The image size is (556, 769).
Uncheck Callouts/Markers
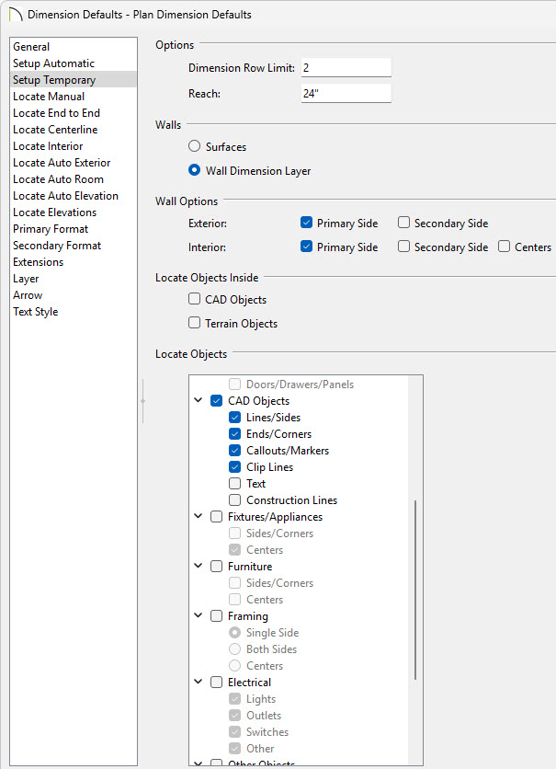[235, 450]
